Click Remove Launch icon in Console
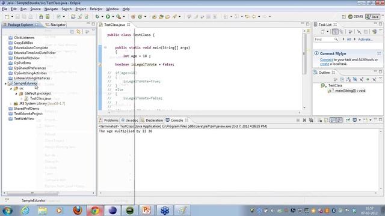Image resolution: width=385 pixels, height=216 pixels. (x=304, y=120)
